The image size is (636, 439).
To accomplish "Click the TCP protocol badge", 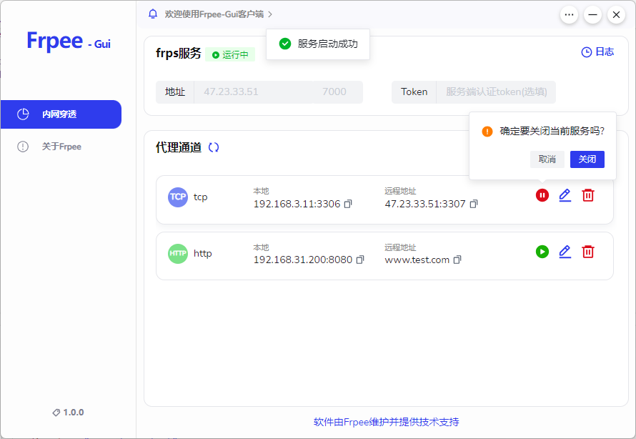I will [x=178, y=197].
